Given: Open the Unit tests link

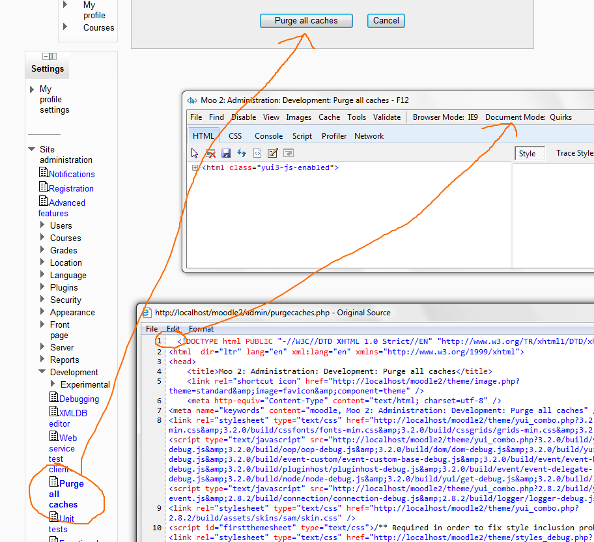Looking at the screenshot, I should 61,524.
